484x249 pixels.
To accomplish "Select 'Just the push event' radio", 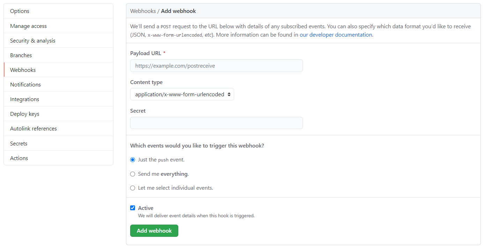I will (x=133, y=160).
